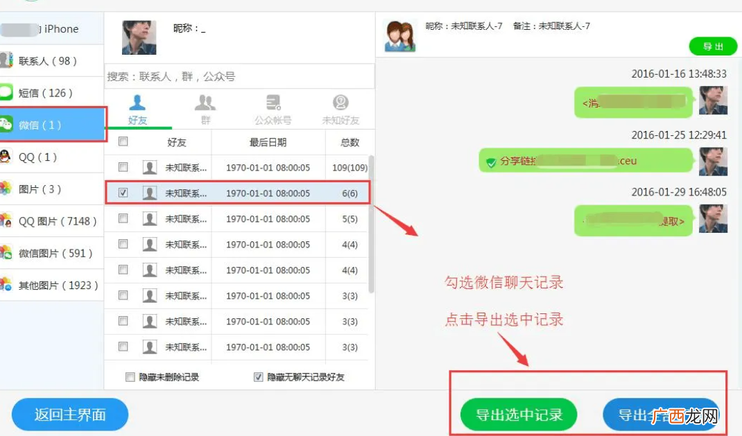The image size is (742, 436).
Task: Open the 其他图片 (1923) category
Action: click(x=51, y=285)
